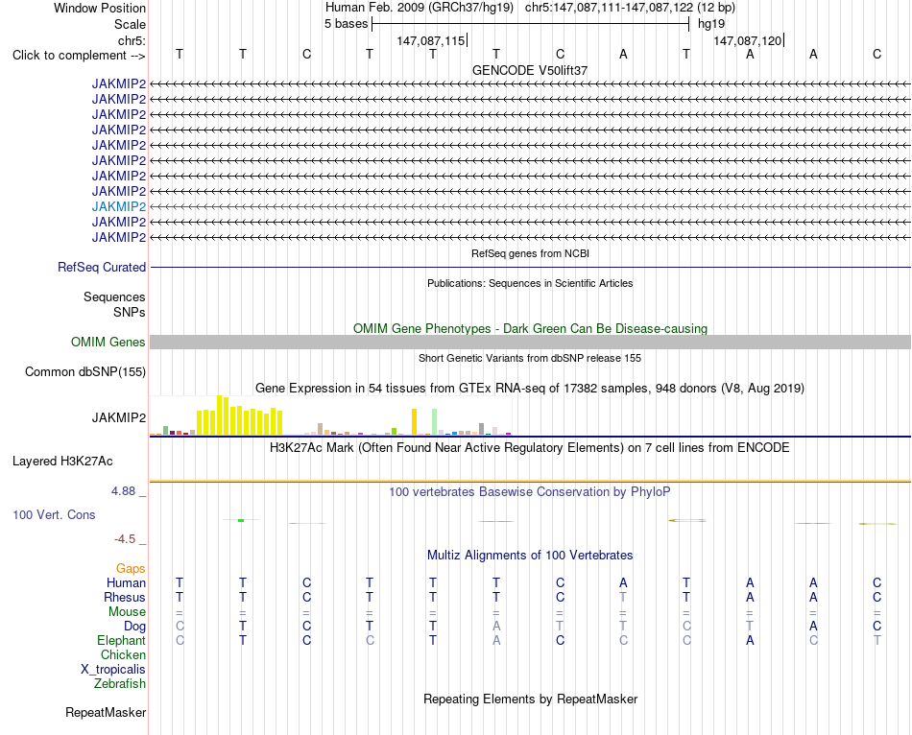
Task: Select the Elephant alignment row label
Action: click(121, 640)
